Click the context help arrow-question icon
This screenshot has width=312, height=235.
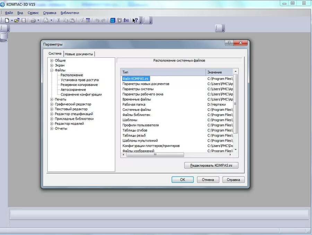[135, 20]
